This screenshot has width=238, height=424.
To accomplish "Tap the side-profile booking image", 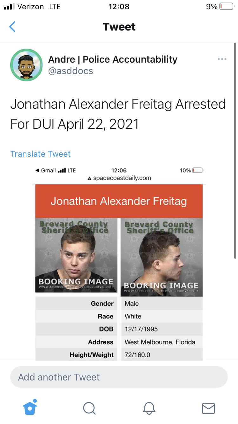I will pyautogui.click(x=162, y=257).
